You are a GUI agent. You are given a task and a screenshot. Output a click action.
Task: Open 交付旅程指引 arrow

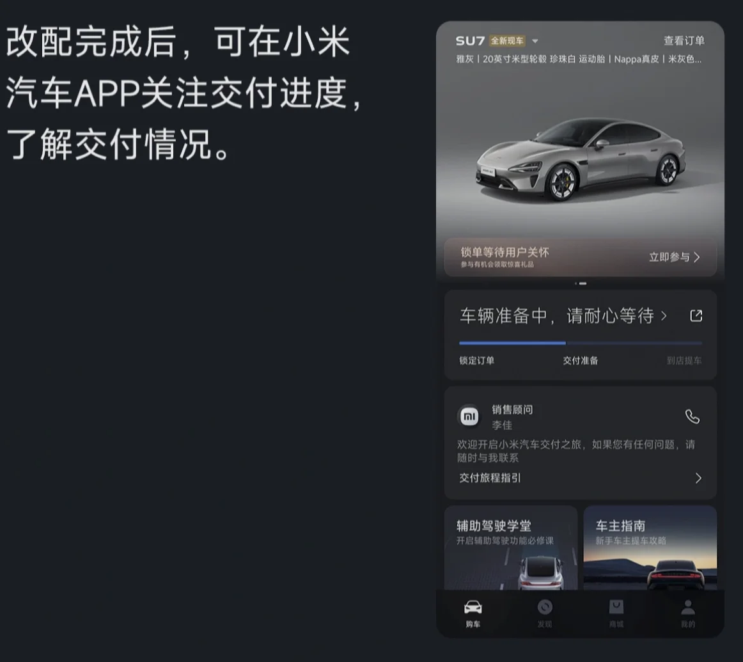pyautogui.click(x=698, y=478)
